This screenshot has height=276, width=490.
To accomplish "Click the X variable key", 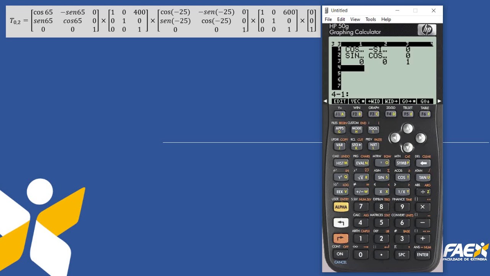I will click(x=382, y=192).
